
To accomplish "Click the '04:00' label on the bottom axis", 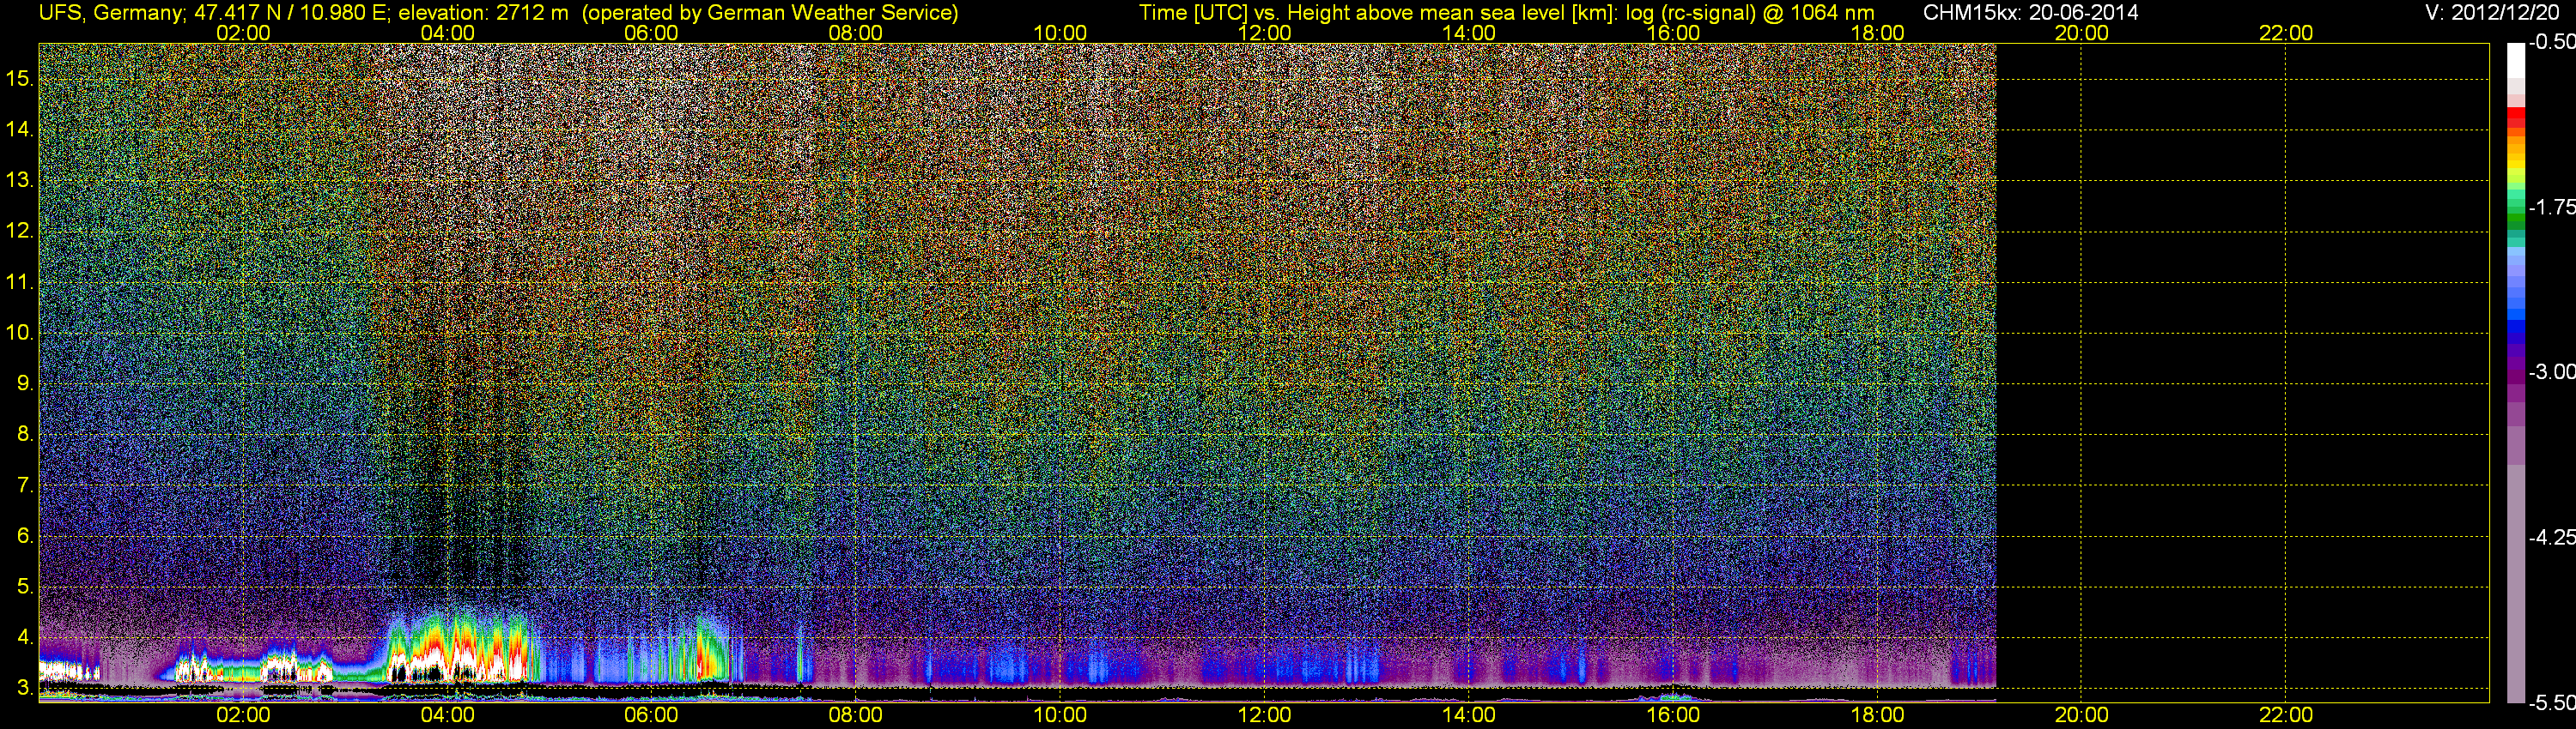I will click(447, 715).
